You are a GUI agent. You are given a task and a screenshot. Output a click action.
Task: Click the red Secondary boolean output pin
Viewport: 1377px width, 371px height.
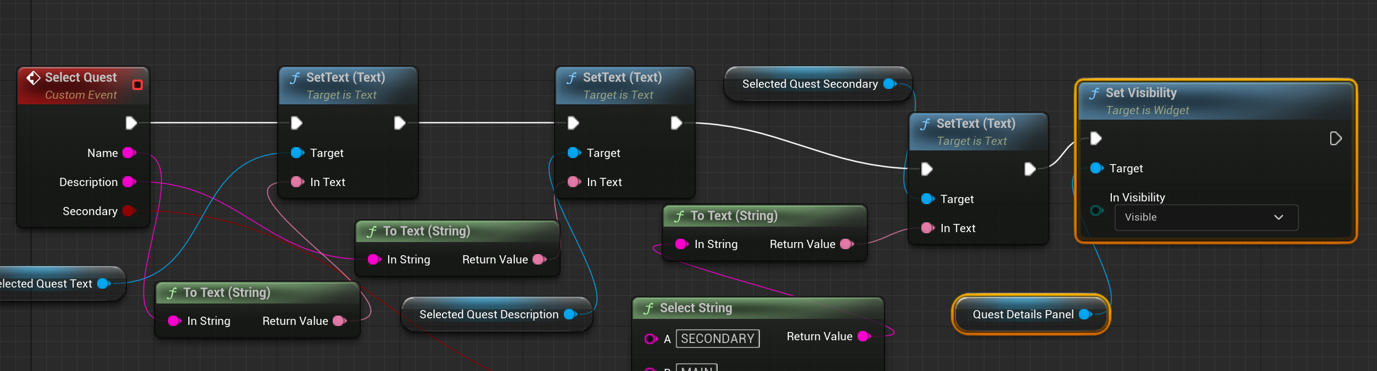(x=129, y=211)
